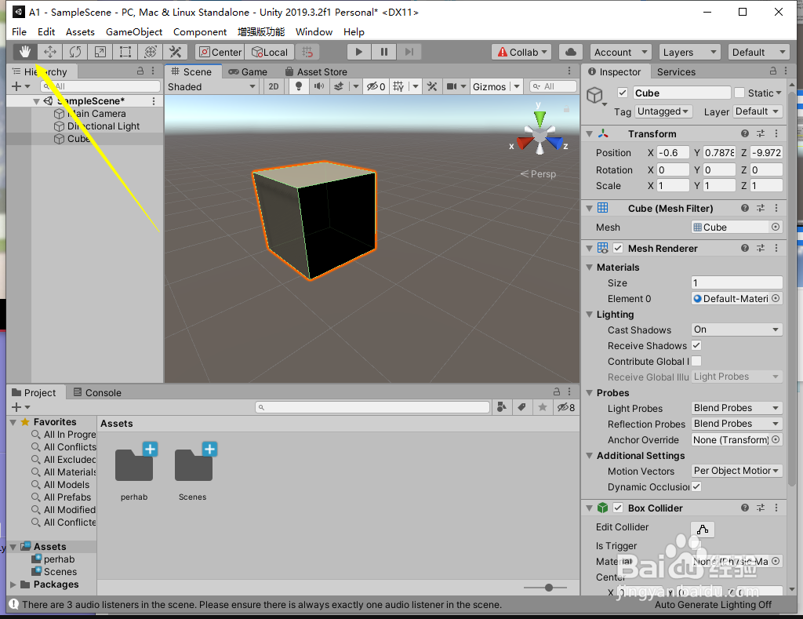
Task: Toggle Dynamic Occlusion checkbox
Action: (696, 486)
